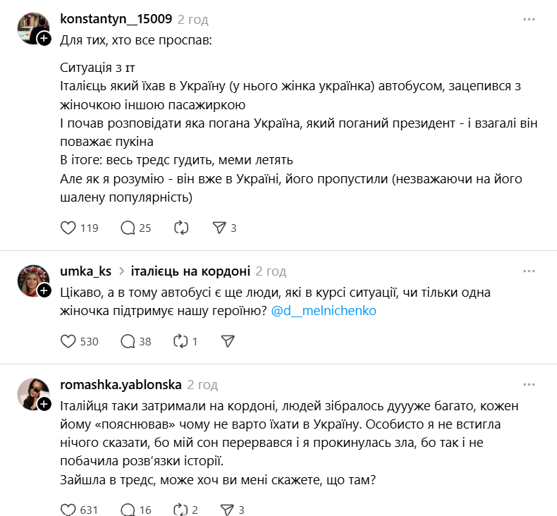Like the umka_ks post
This screenshot has width=557, height=516.
tap(68, 341)
